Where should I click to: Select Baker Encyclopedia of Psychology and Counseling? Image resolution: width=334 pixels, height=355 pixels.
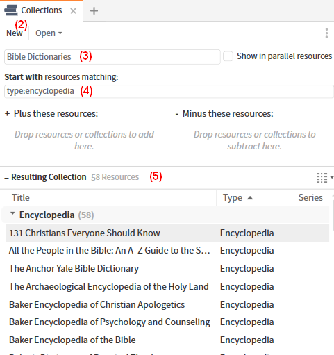coord(167,322)
